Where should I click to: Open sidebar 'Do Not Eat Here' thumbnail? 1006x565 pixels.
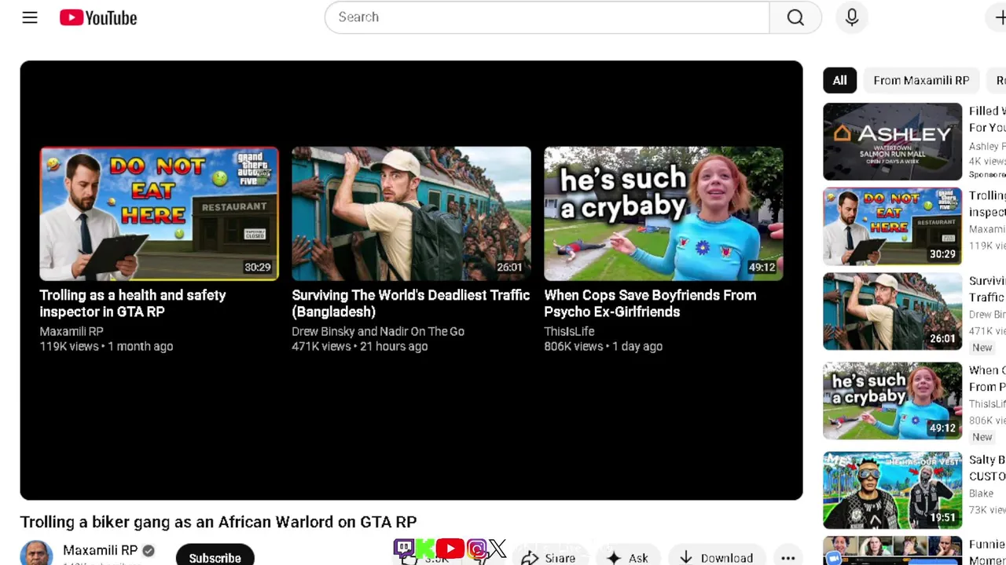tap(892, 227)
